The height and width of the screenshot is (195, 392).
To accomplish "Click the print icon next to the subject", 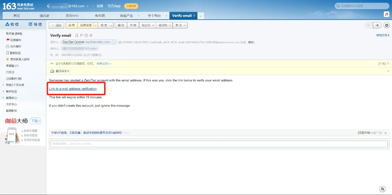I will pos(91,36).
